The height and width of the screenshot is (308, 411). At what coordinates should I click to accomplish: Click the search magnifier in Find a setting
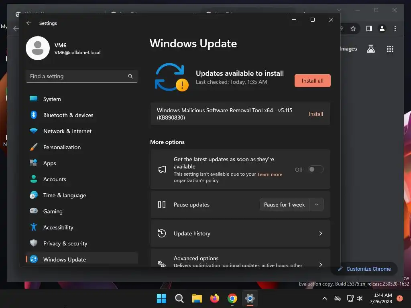(x=130, y=76)
